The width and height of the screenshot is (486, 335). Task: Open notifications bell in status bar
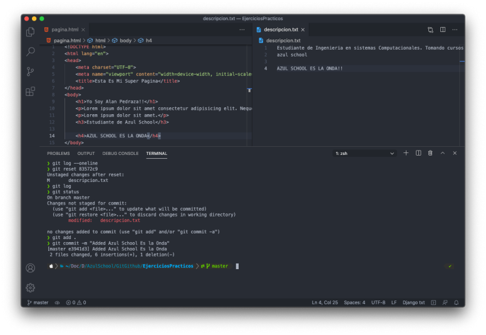pyautogui.click(x=456, y=302)
